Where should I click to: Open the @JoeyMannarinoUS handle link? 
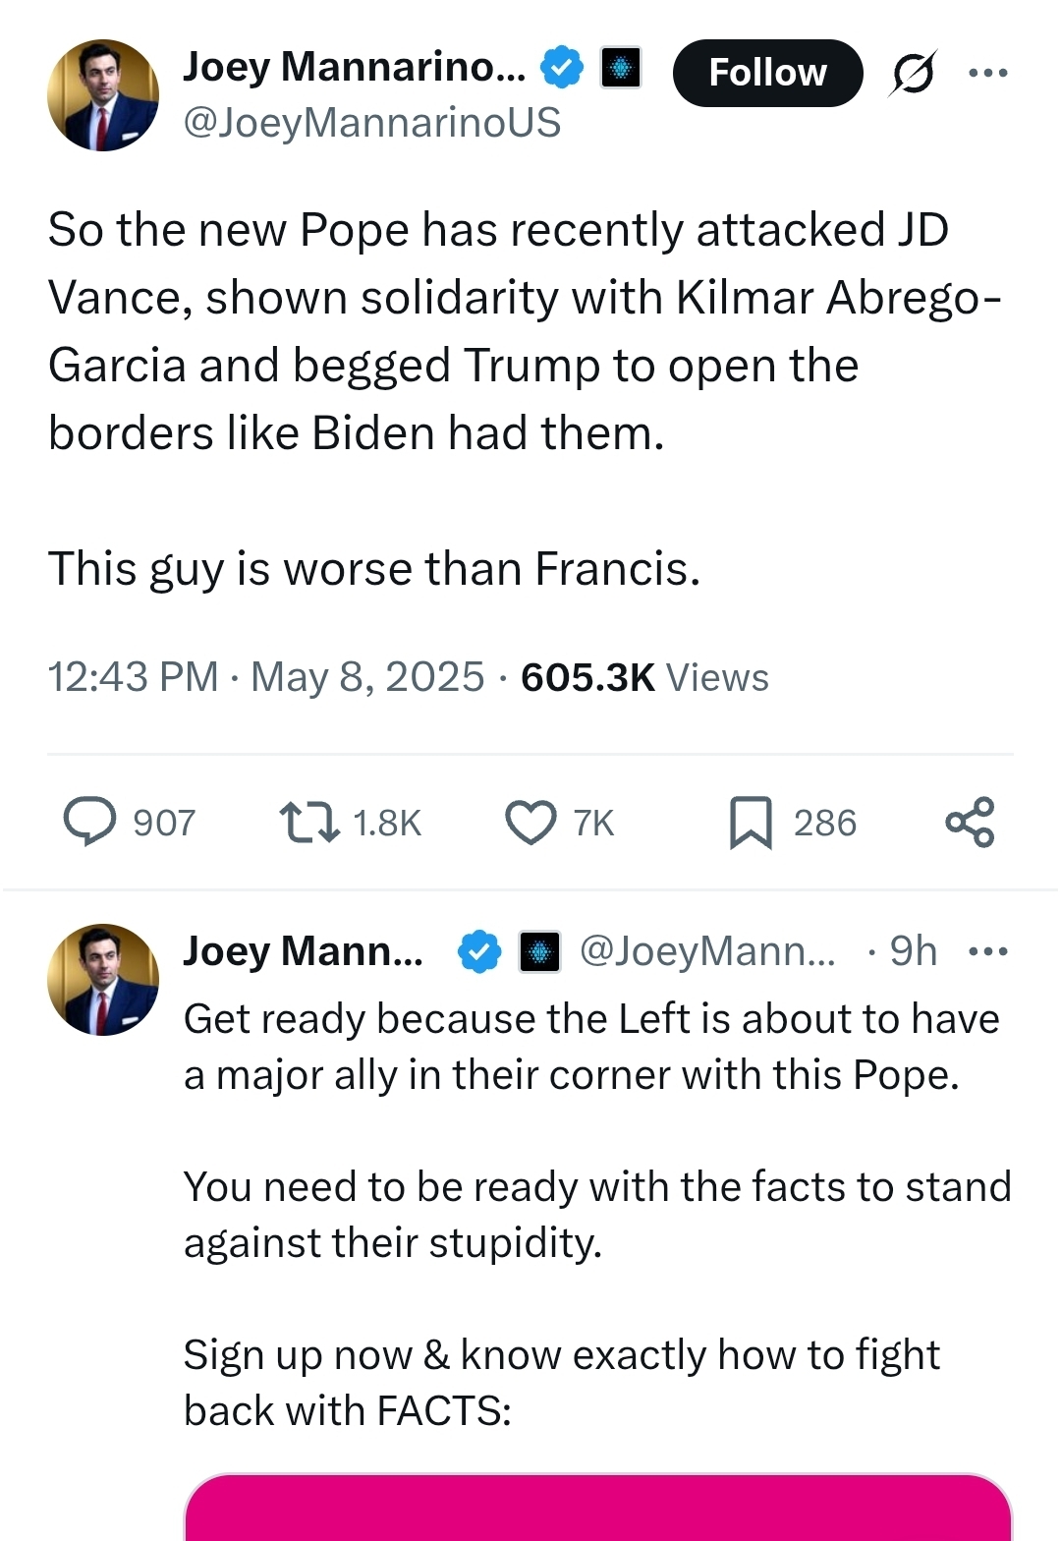(x=372, y=124)
